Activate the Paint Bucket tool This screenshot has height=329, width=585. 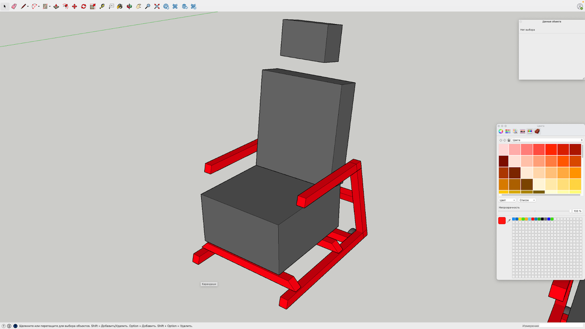[120, 6]
